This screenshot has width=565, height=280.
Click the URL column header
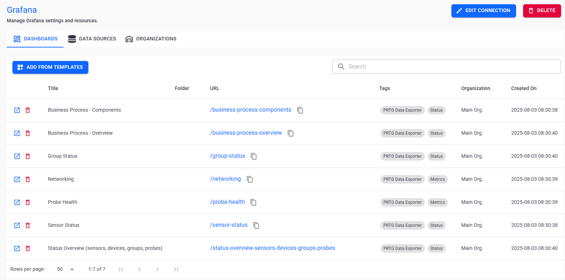point(215,88)
